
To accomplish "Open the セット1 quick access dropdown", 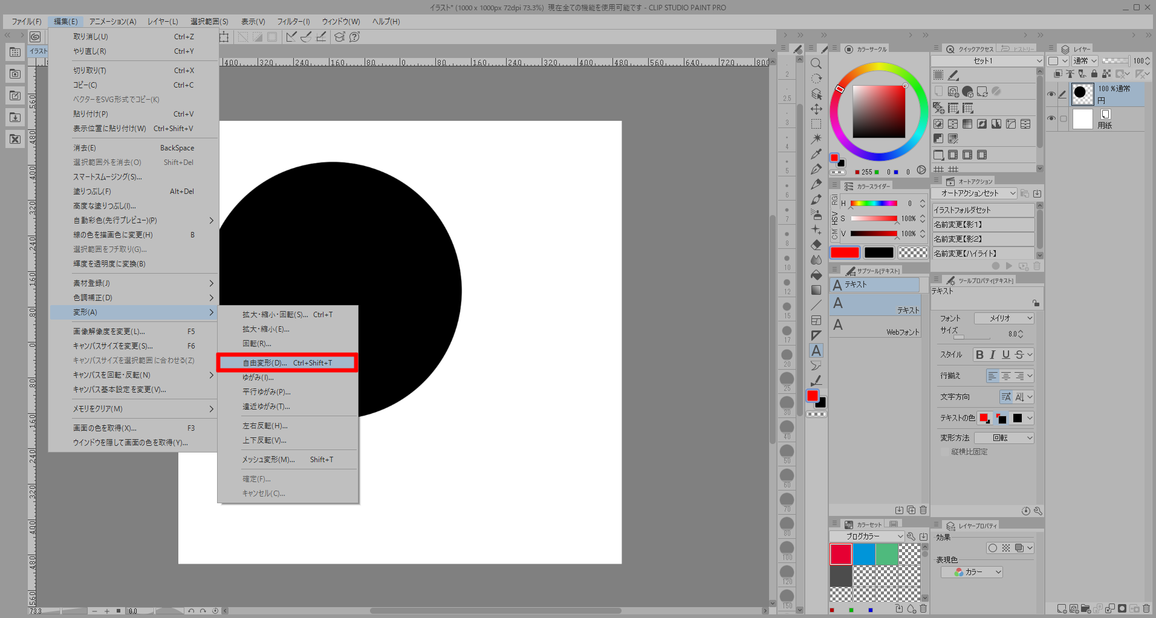I will 987,61.
